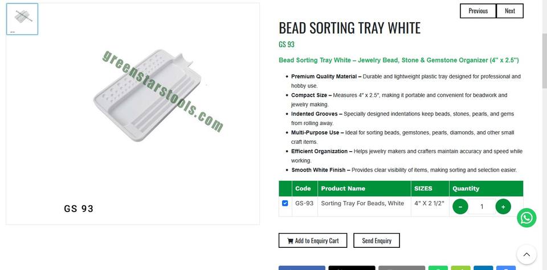Uncheck the GS-93 product row checkbox

click(285, 203)
